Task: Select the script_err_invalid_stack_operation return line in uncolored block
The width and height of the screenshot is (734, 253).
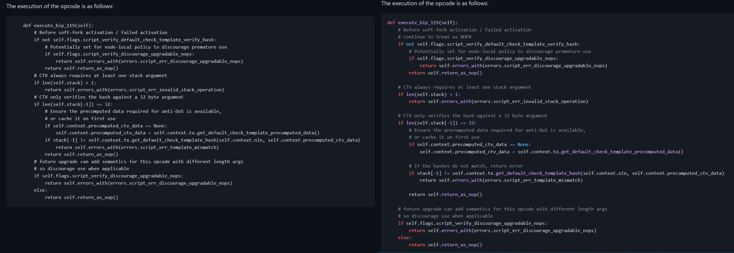Action: point(134,90)
